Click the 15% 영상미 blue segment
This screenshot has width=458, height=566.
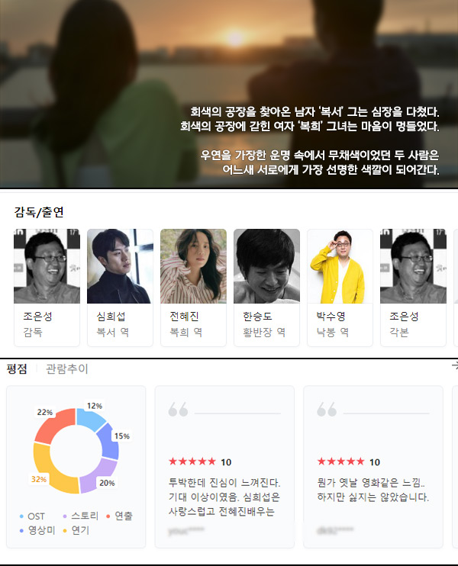click(x=108, y=441)
